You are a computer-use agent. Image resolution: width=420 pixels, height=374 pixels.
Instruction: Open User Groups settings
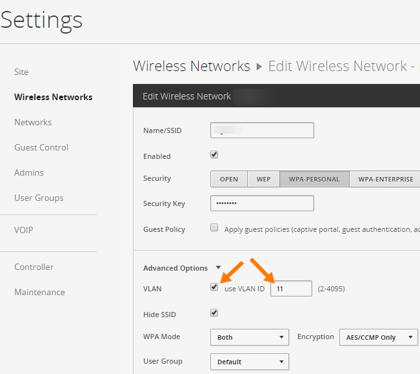pyautogui.click(x=39, y=198)
